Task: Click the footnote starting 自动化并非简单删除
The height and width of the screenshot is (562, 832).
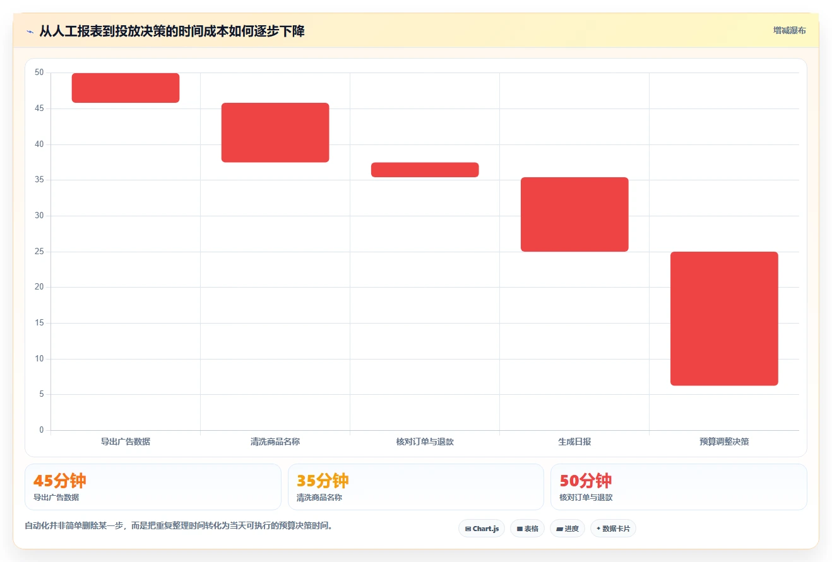Action: click(179, 525)
